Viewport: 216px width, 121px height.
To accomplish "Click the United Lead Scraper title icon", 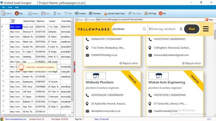I will pyautogui.click(x=1, y=3).
